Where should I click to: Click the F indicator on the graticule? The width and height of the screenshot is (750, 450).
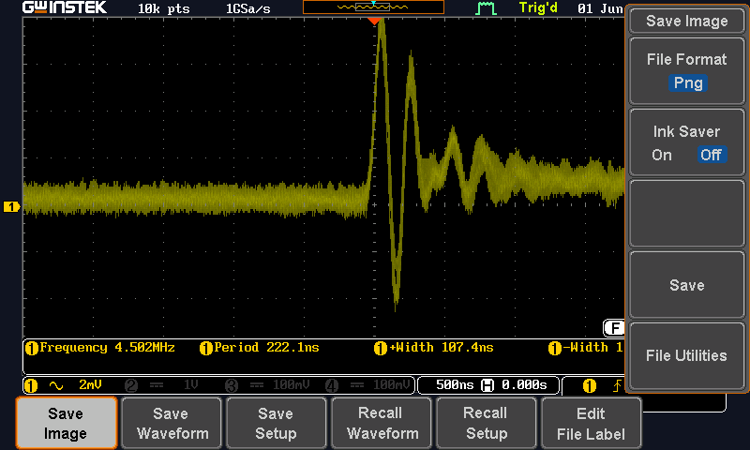pyautogui.click(x=614, y=328)
